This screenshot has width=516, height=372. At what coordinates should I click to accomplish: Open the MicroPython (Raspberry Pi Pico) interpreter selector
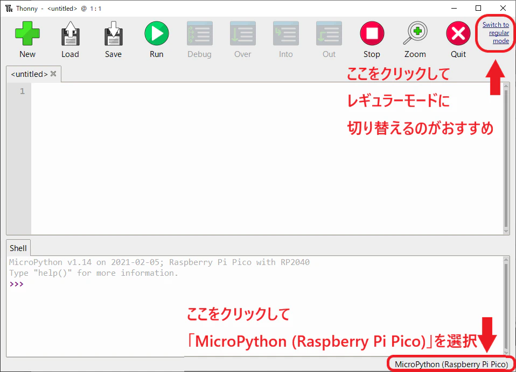(451, 364)
